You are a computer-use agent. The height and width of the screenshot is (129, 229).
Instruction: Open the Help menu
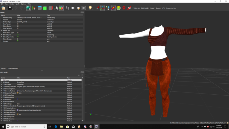pyautogui.click(x=29, y=4)
